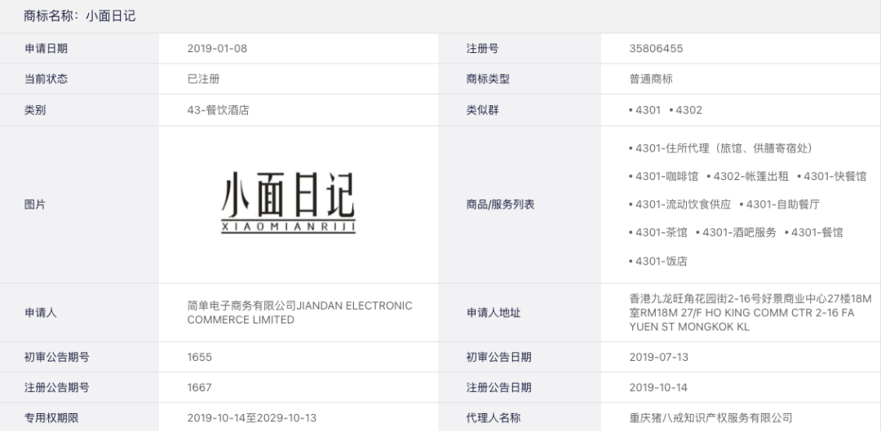Click the 申请人地址 label
Viewport: 881px width, 431px height.
493,313
